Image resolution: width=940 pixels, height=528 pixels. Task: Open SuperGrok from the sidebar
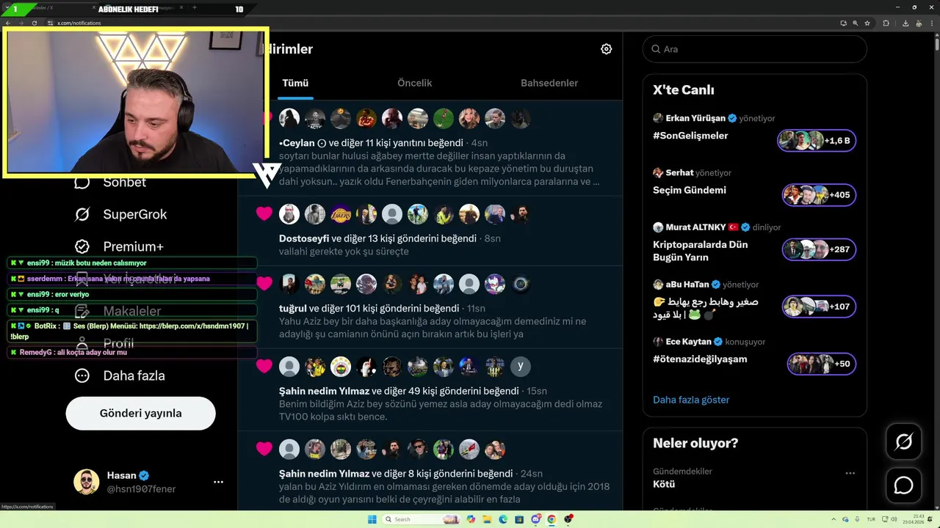tap(121, 214)
